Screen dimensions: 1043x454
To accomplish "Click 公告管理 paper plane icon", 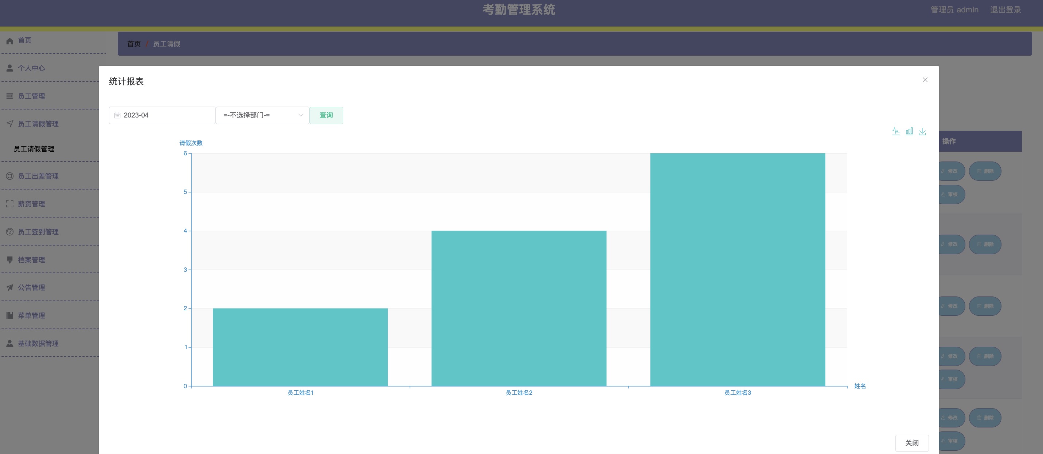I will (x=10, y=287).
